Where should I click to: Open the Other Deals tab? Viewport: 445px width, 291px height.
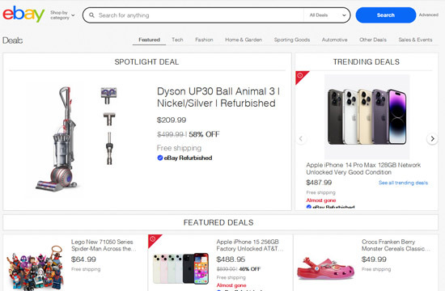pyautogui.click(x=373, y=40)
